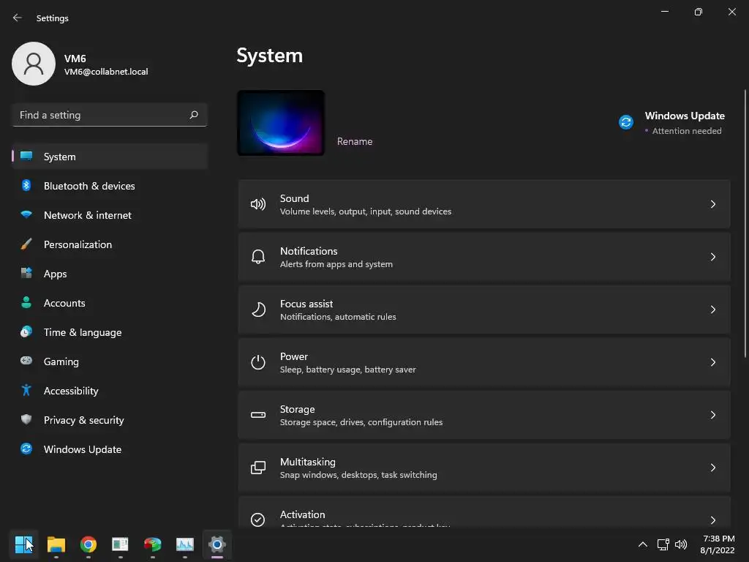749x562 pixels.
Task: Expand the Multitasking row chevron
Action: tap(712, 468)
